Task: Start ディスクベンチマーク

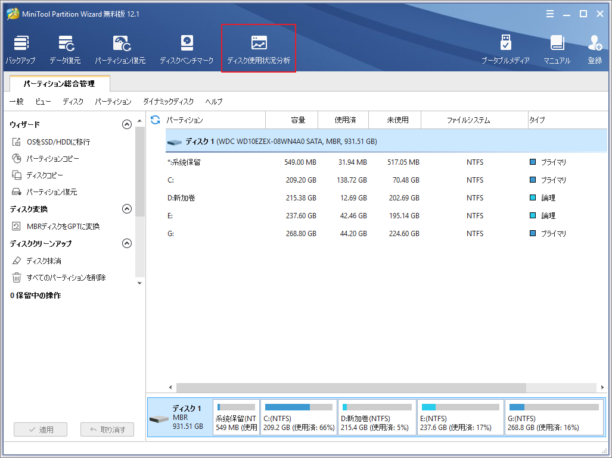Action: click(187, 48)
